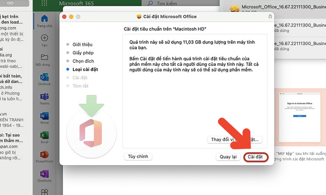Open Word from the left app rail
This screenshot has height=195, width=326.
pyautogui.click(x=44, y=116)
